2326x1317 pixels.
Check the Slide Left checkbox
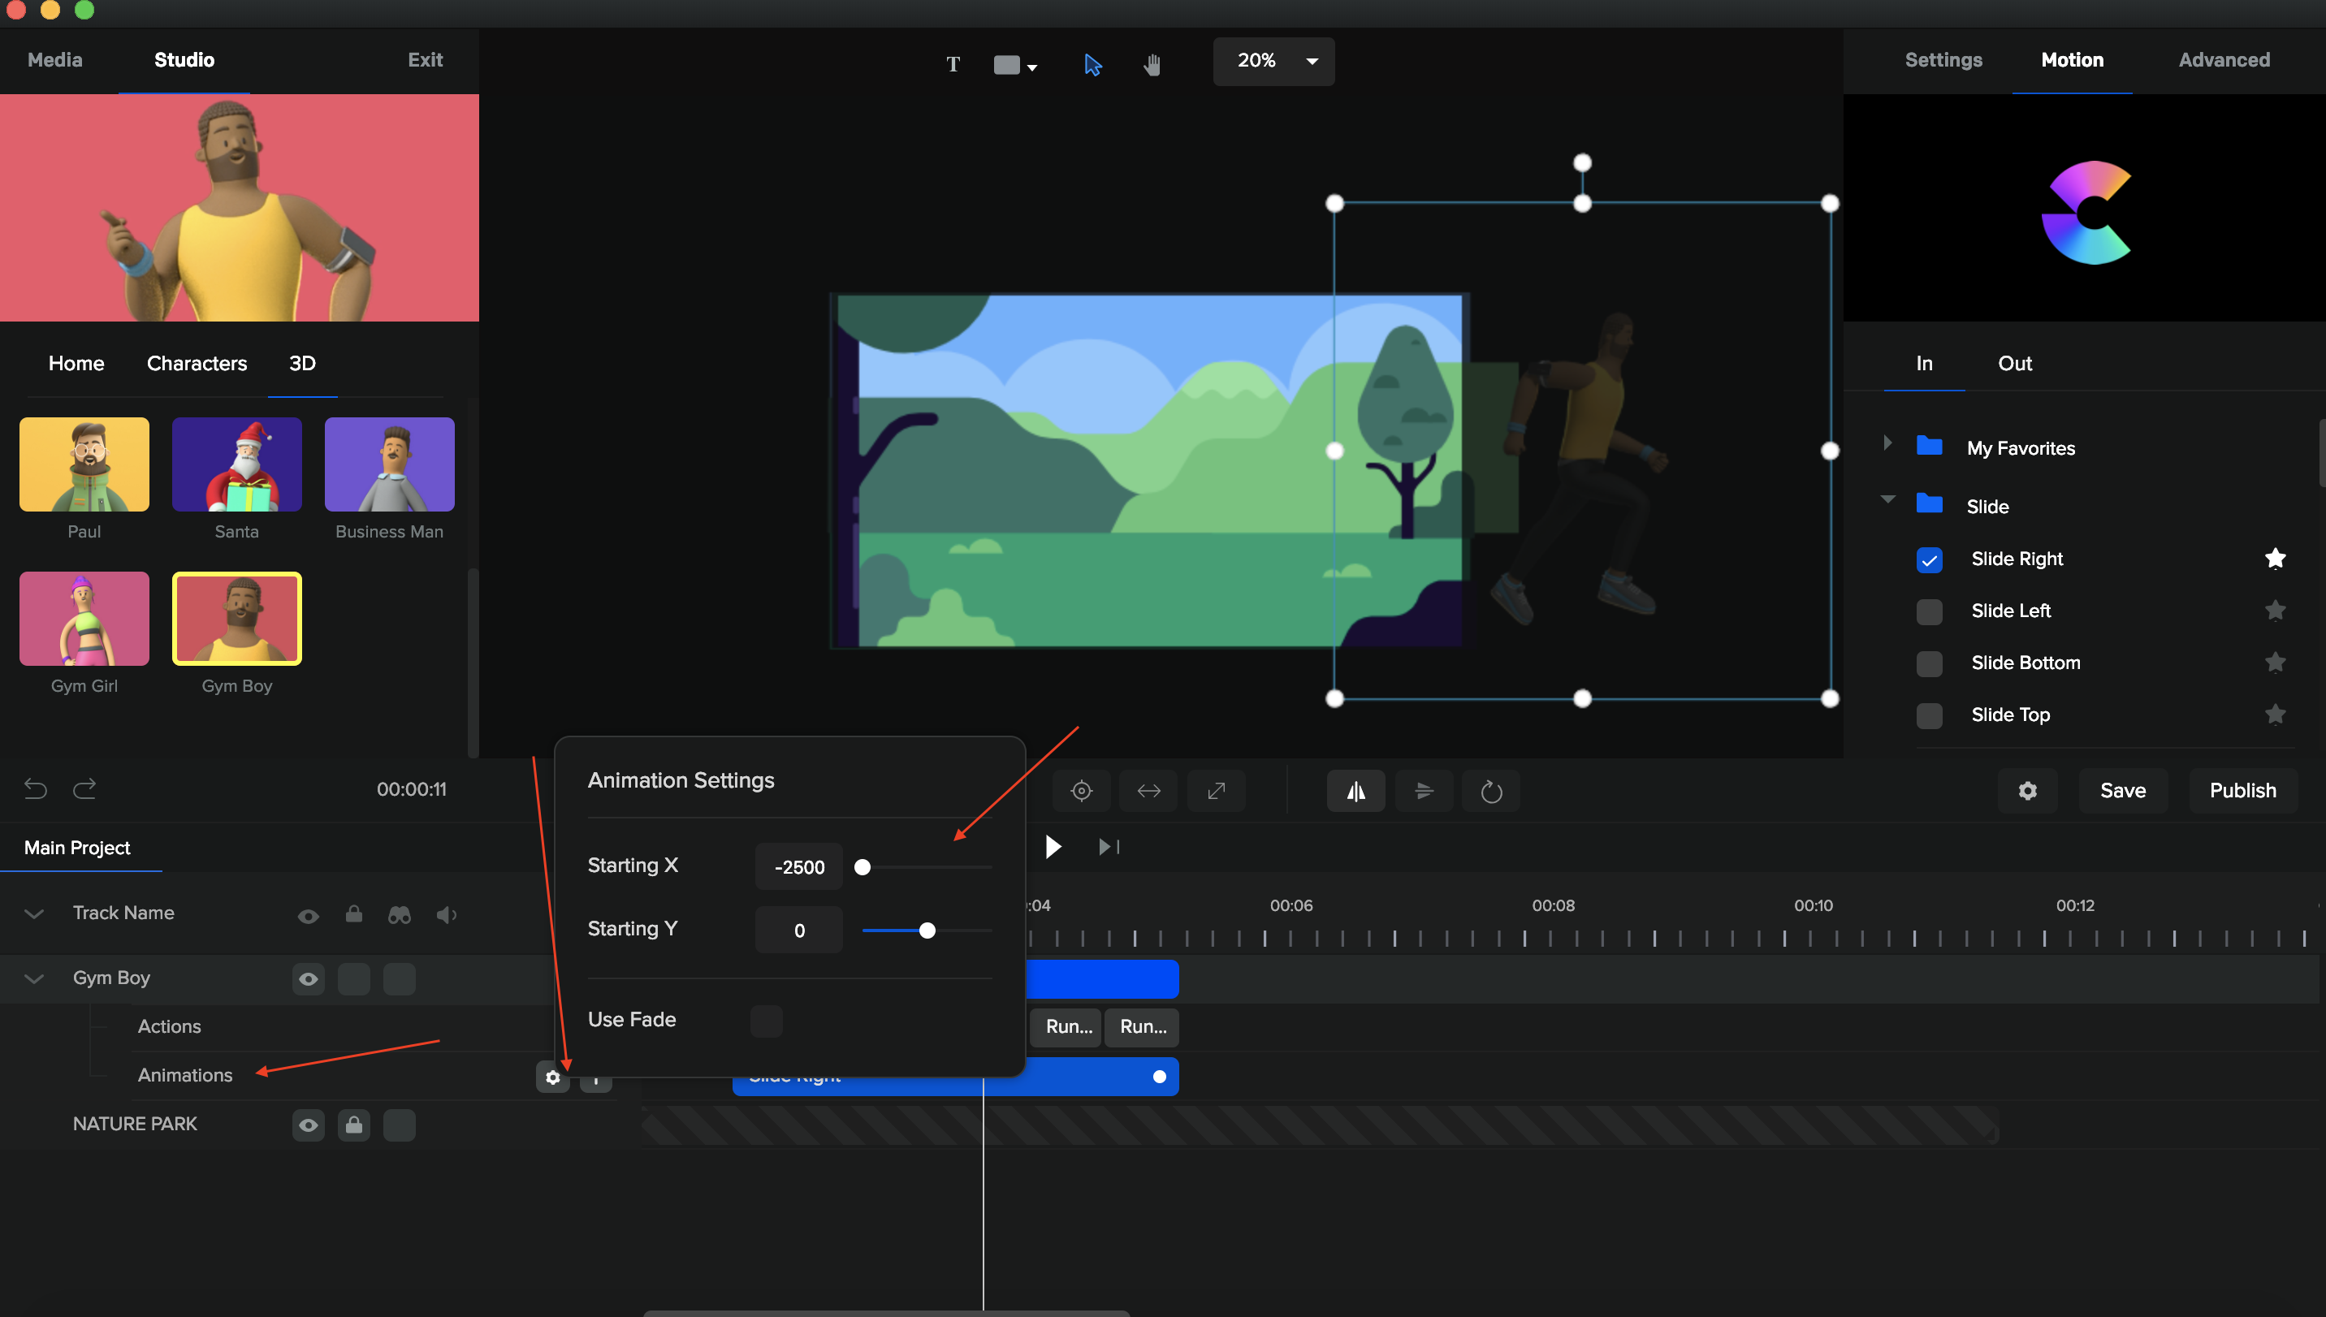pos(1929,611)
